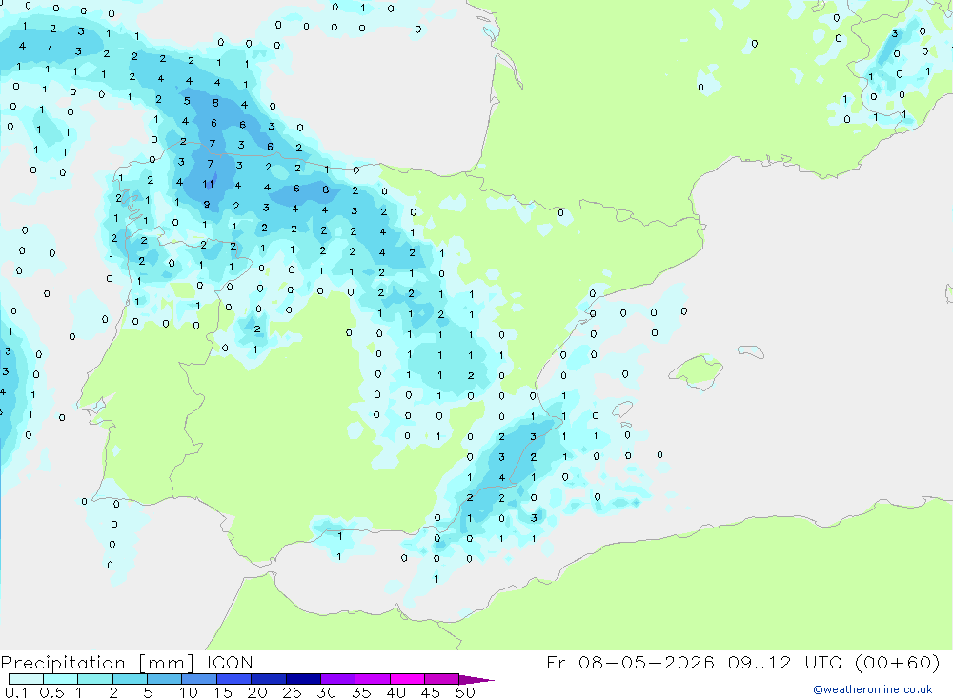Click the '25' legend scale label
Image resolution: width=953 pixels, height=698 pixels.
pos(293,692)
